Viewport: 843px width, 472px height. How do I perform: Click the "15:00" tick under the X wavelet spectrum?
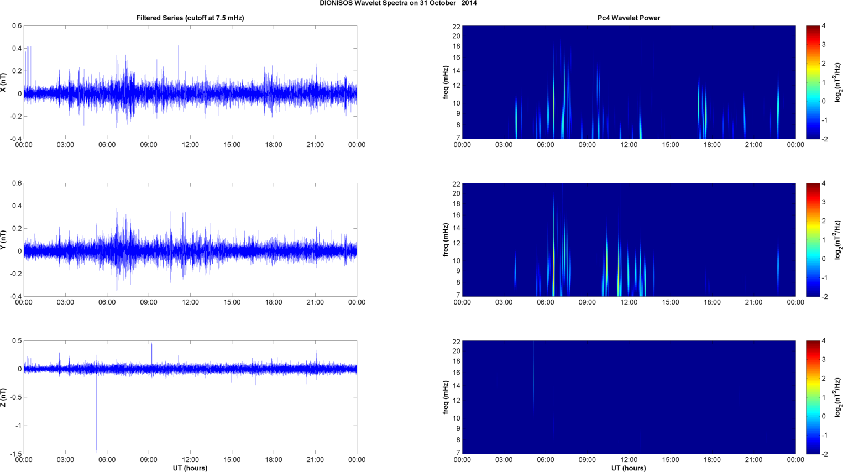click(x=671, y=145)
